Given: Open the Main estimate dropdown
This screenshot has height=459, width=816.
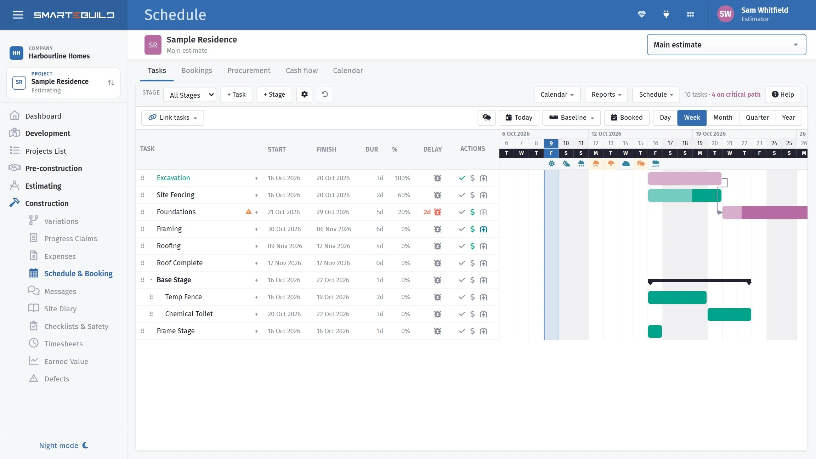Looking at the screenshot, I should [x=726, y=45].
